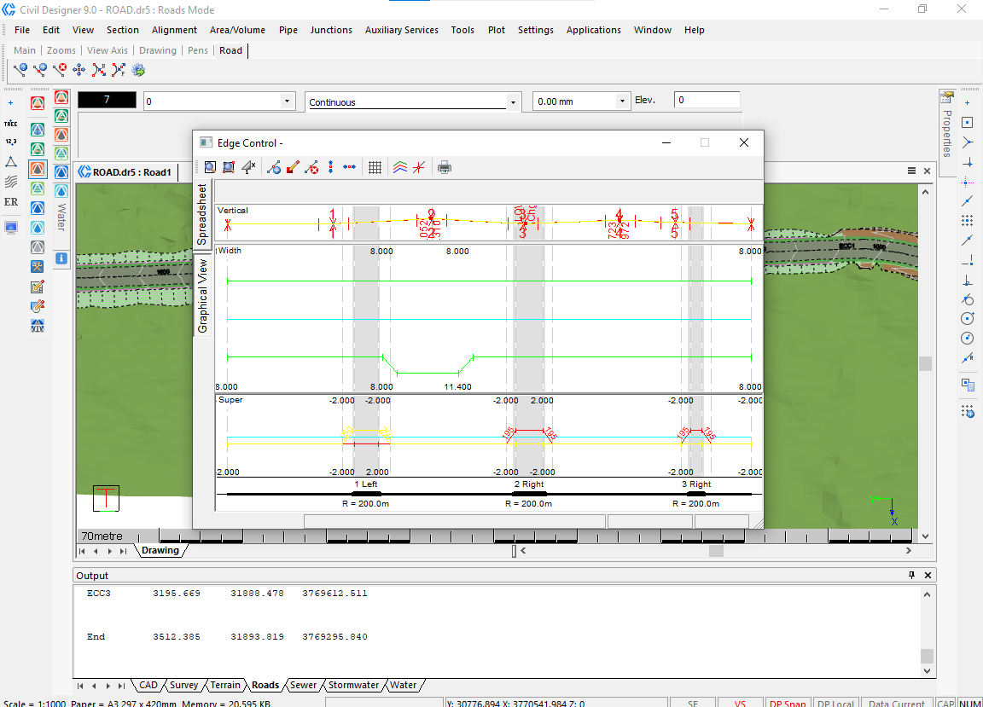Click the crossed tools settings icon

38,267
